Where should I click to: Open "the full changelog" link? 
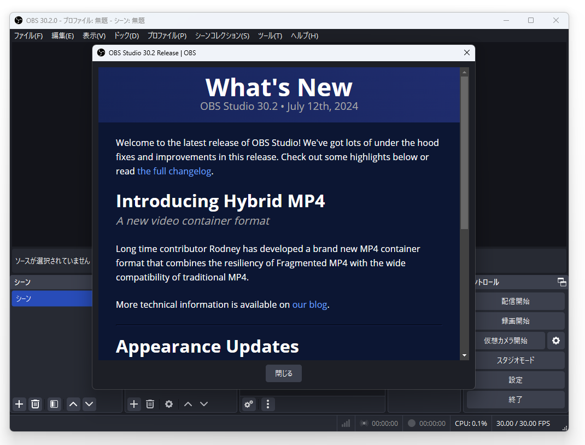(x=174, y=171)
